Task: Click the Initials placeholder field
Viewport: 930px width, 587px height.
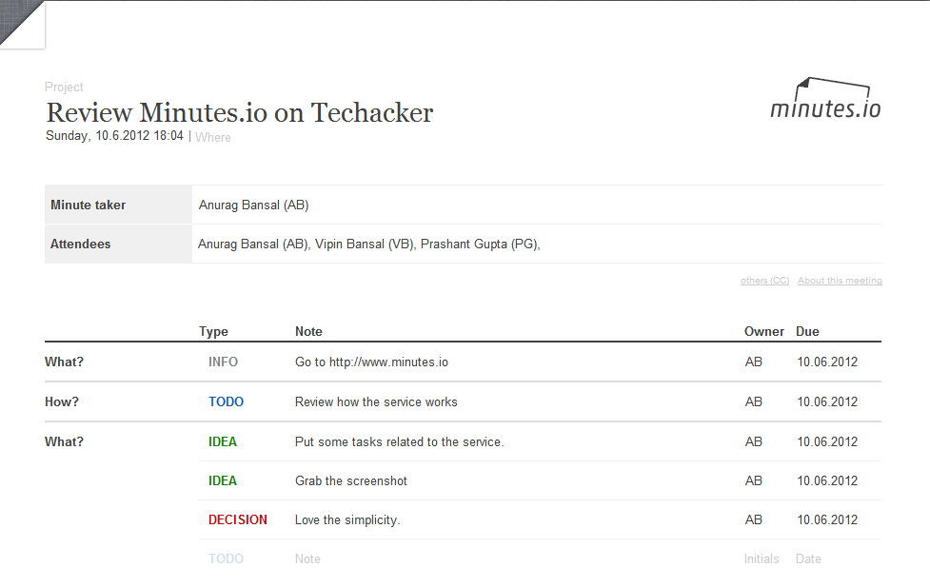Action: click(x=762, y=558)
